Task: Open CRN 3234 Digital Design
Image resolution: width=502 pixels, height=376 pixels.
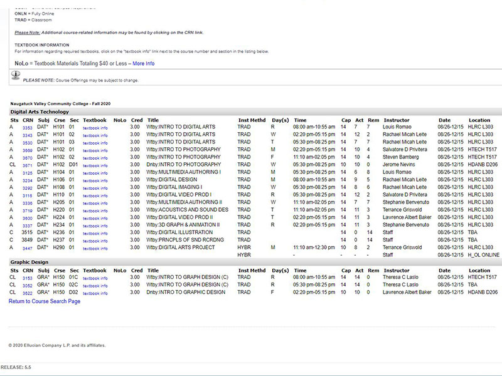Action: click(x=28, y=180)
